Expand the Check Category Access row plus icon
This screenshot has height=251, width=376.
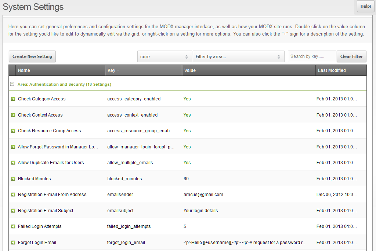[x=13, y=99]
